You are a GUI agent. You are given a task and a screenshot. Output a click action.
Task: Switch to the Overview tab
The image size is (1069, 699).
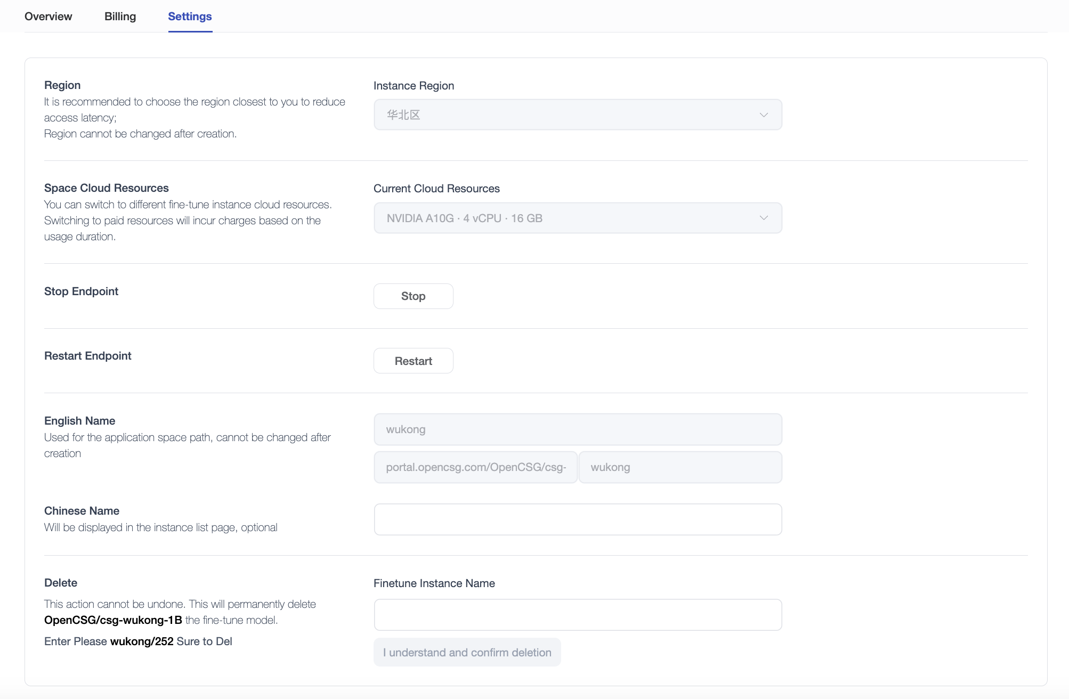(x=48, y=17)
